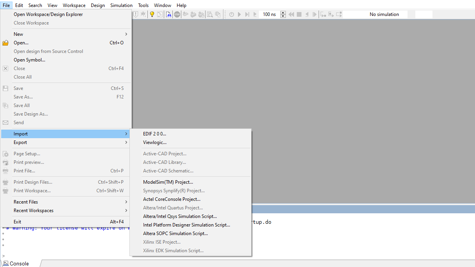
Task: Click the yellow folder icon beside Open
Action: [x=5, y=43]
